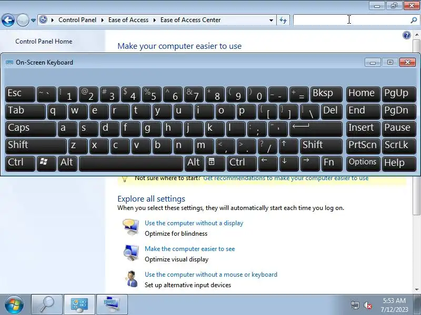Image resolution: width=421 pixels, height=315 pixels.
Task: Click the refresh button next to address bar
Action: pyautogui.click(x=283, y=20)
